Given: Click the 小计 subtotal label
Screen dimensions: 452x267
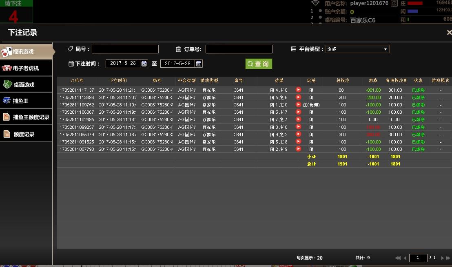Looking at the screenshot, I should 311,157.
